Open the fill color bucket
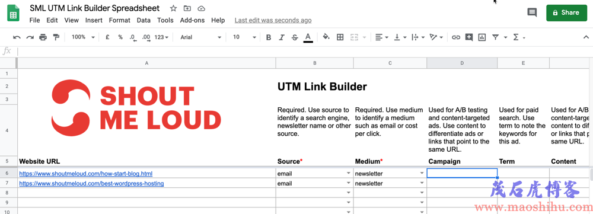Viewport: 593px width, 214px height. pos(326,37)
